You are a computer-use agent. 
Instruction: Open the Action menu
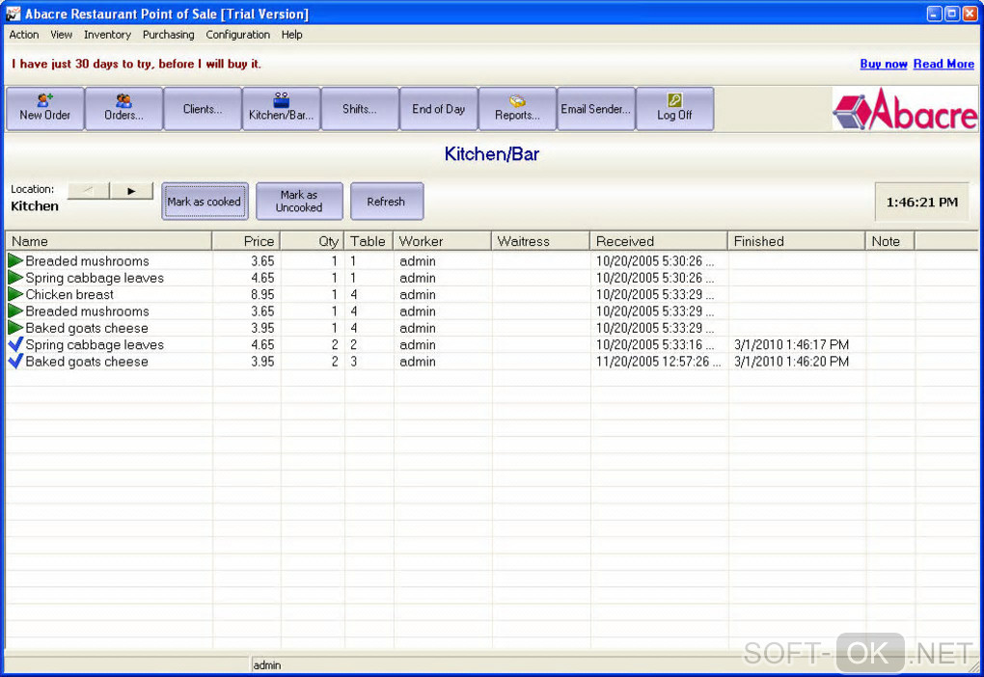[24, 35]
